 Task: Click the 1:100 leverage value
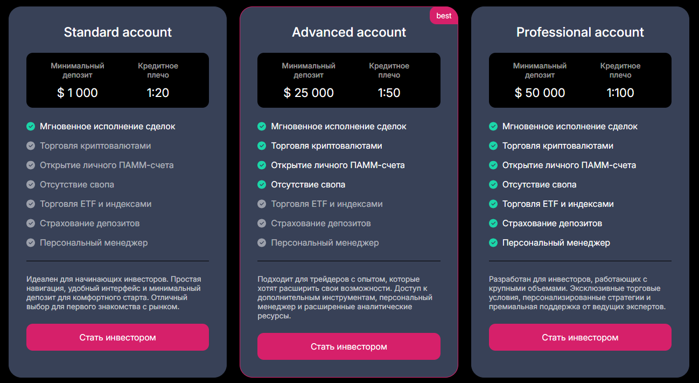tap(620, 93)
